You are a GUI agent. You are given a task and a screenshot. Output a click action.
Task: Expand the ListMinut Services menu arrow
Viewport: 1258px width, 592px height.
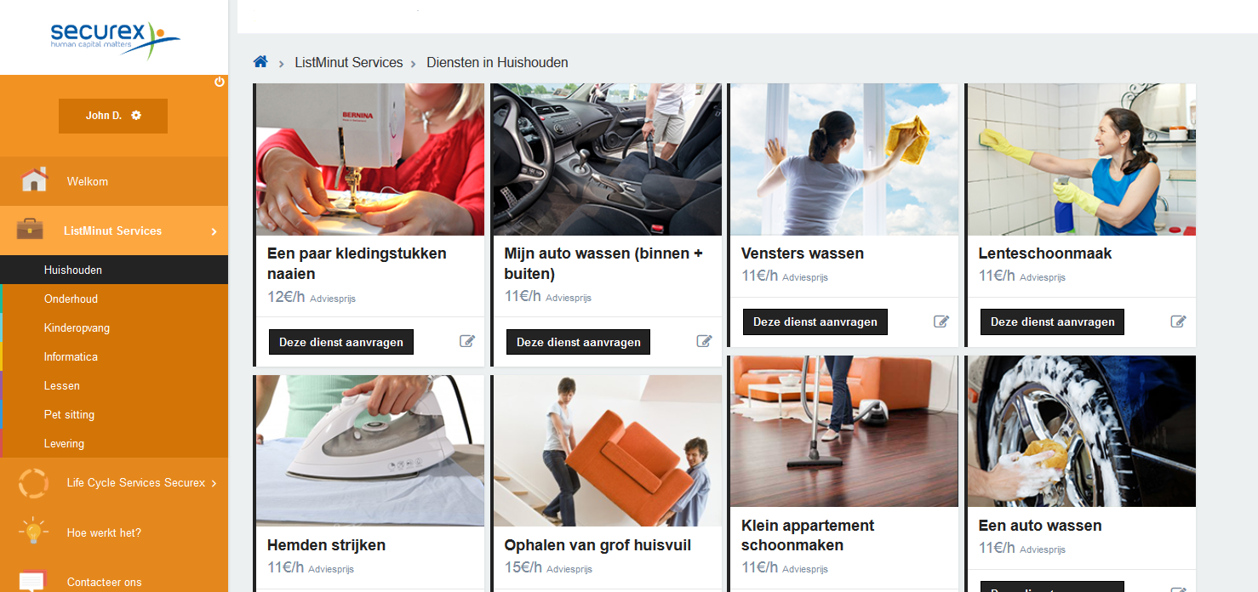[214, 231]
